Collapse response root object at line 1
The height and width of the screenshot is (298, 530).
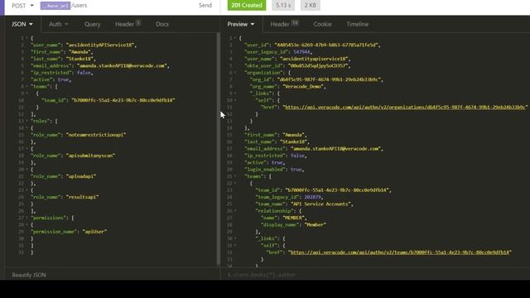[x=235, y=38]
